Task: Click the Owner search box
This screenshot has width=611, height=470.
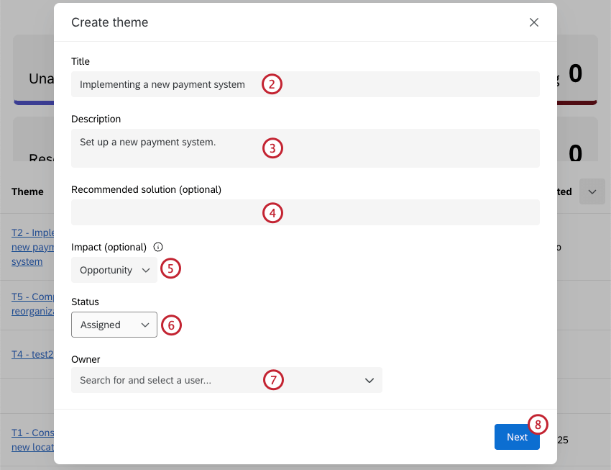Action: pos(180,380)
